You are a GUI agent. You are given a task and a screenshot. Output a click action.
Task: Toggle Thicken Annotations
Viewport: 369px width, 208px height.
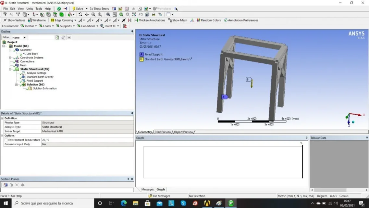150,20
